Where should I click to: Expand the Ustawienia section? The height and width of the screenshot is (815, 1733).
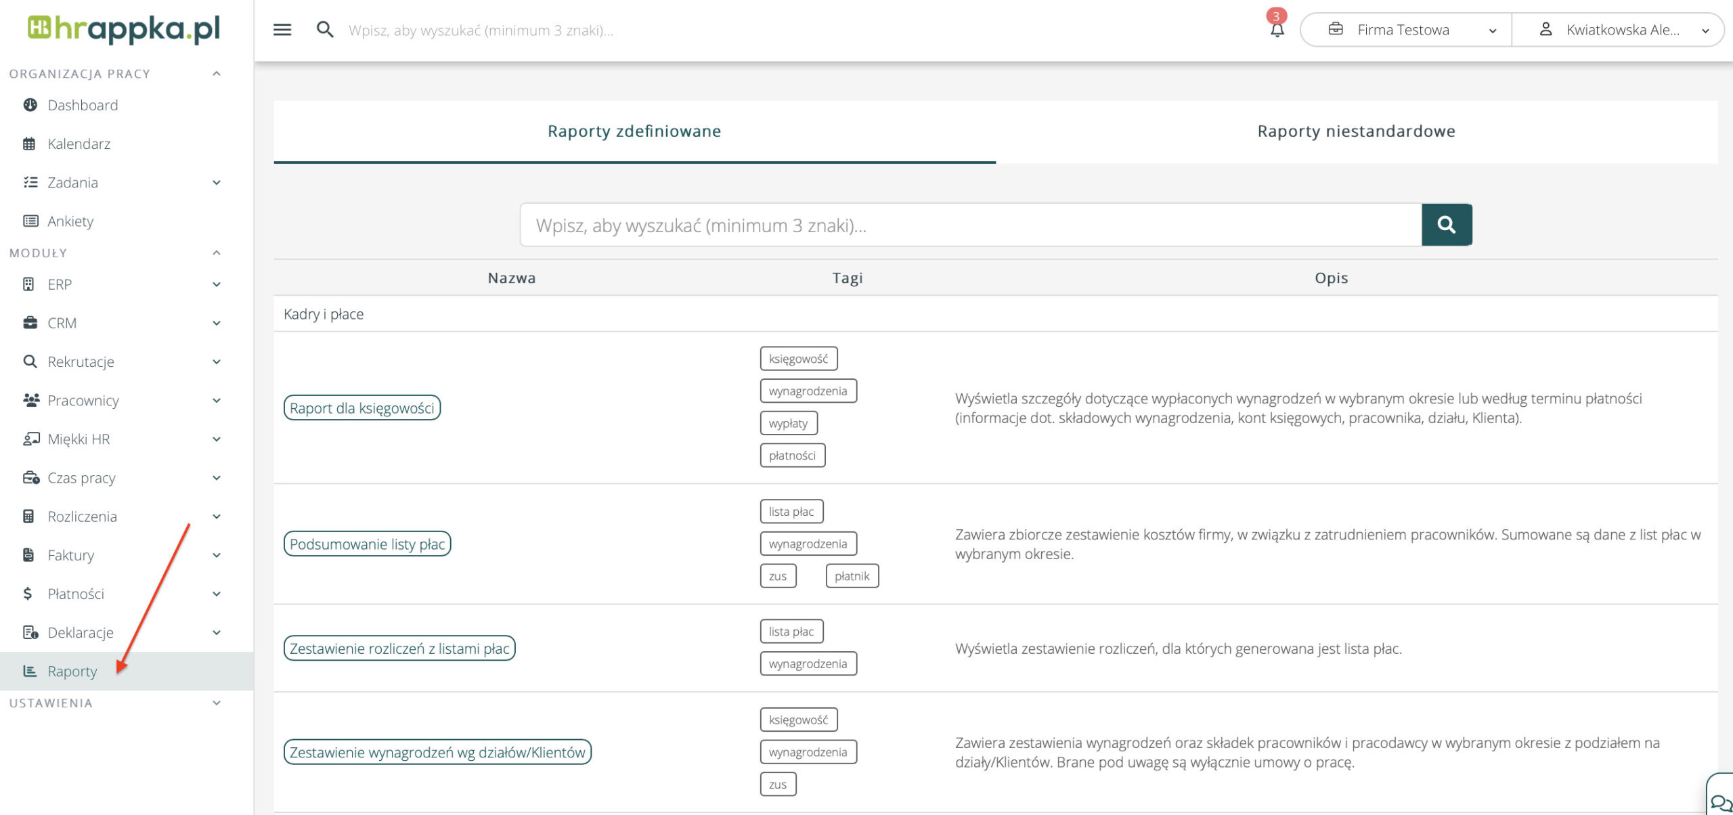coord(217,703)
